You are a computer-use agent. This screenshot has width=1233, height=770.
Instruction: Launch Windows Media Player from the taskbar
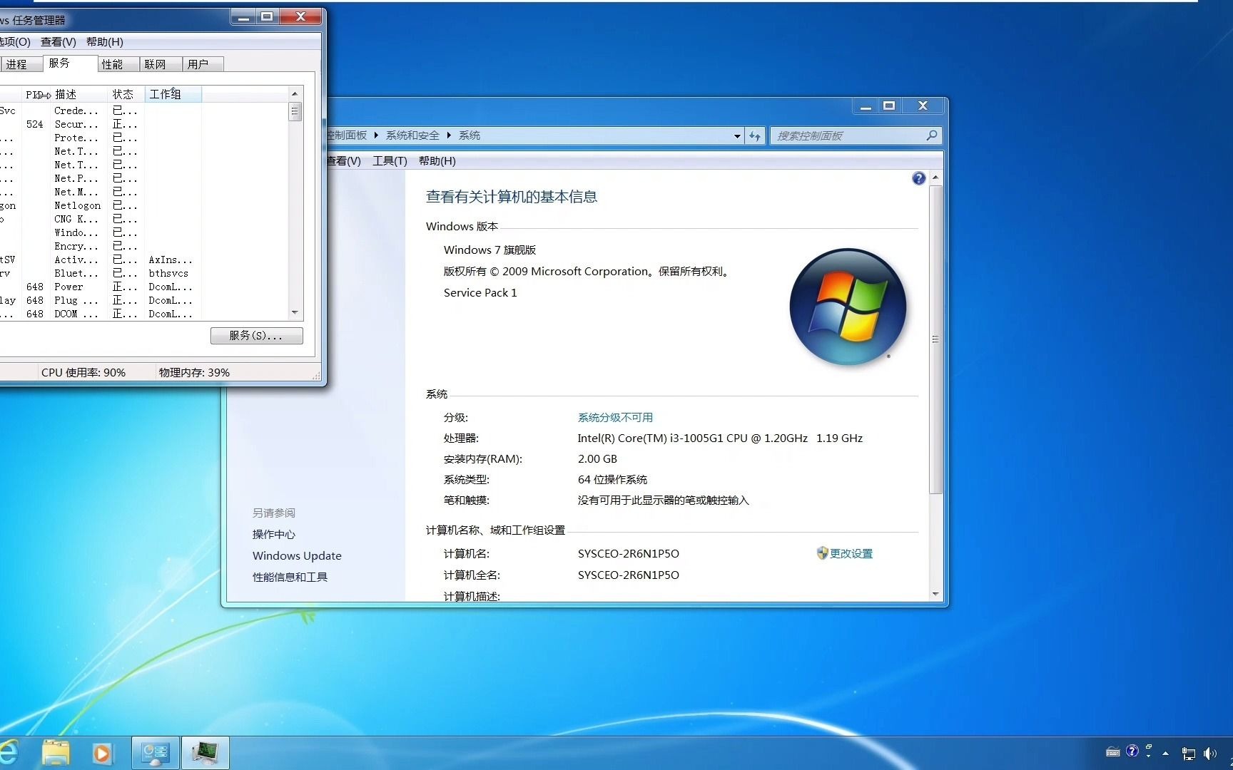(103, 752)
